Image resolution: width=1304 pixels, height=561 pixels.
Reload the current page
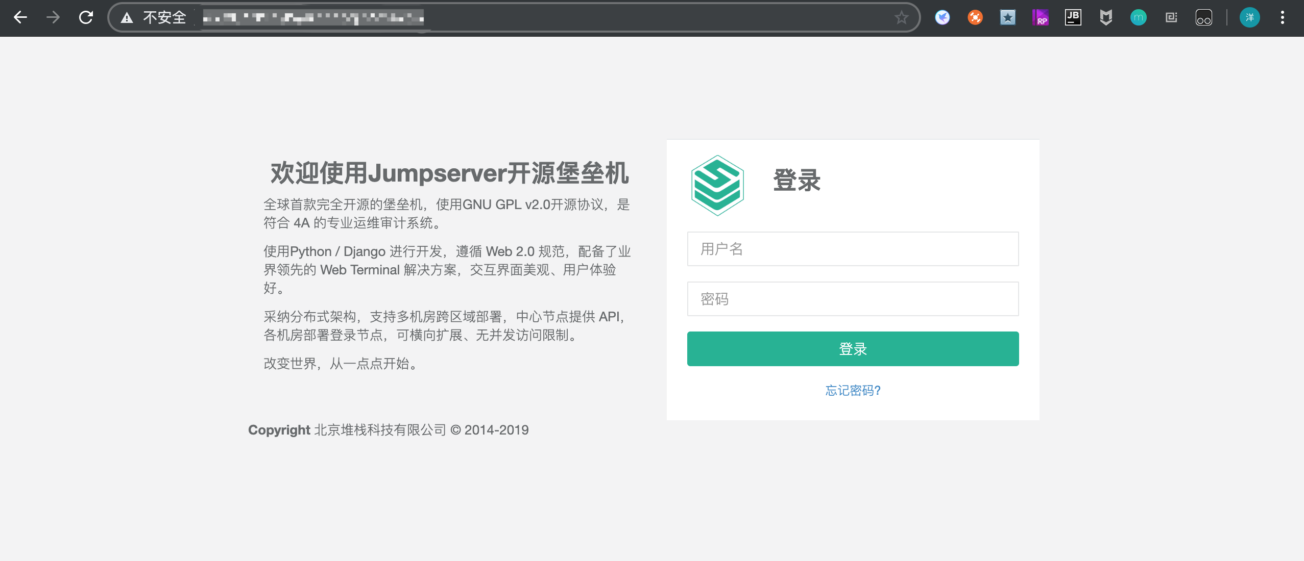click(86, 17)
